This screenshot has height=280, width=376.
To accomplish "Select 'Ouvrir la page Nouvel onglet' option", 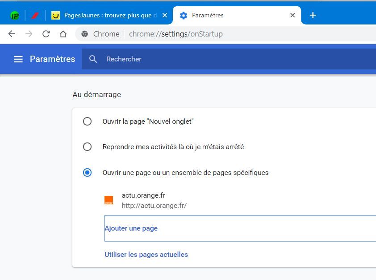I will coord(88,121).
